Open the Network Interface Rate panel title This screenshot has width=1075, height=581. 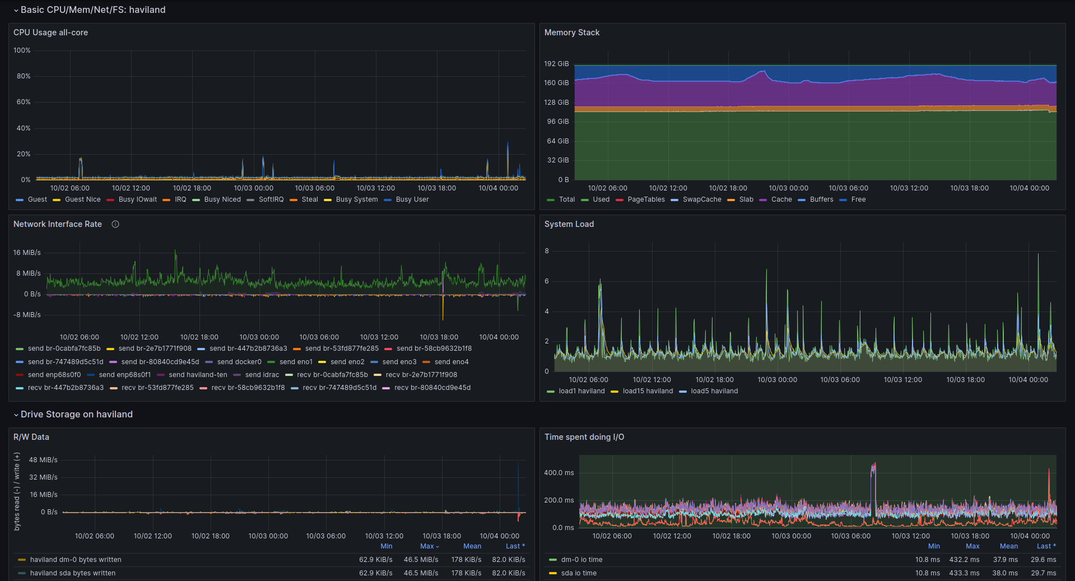pyautogui.click(x=58, y=224)
